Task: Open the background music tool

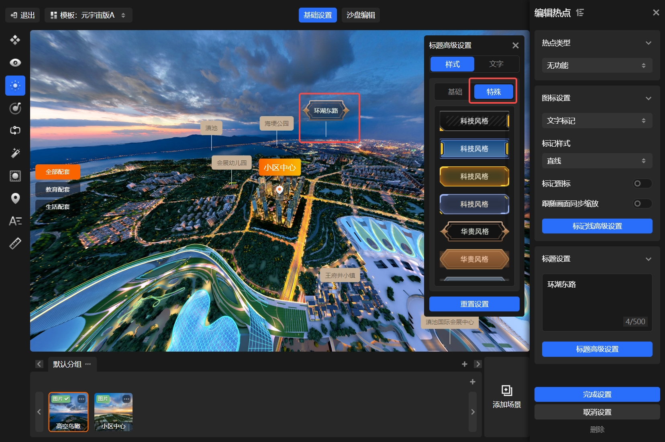Action: 15,108
